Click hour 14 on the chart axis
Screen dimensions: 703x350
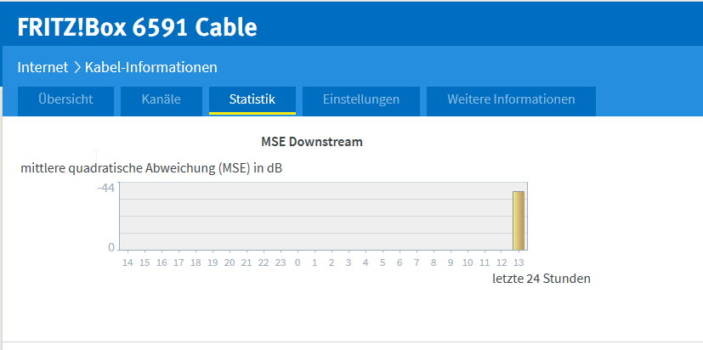click(x=128, y=263)
